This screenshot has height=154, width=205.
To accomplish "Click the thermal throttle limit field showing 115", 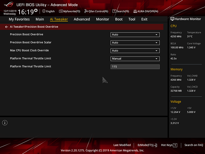I will tap(135, 67).
